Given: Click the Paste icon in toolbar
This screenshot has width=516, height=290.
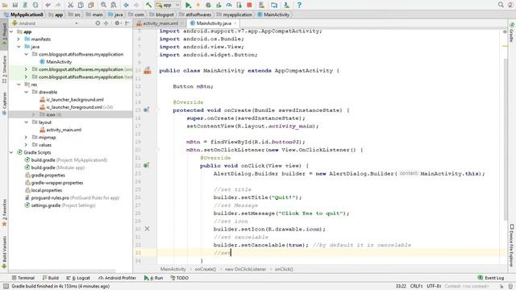Looking at the screenshot, I should pyautogui.click(x=91, y=5).
